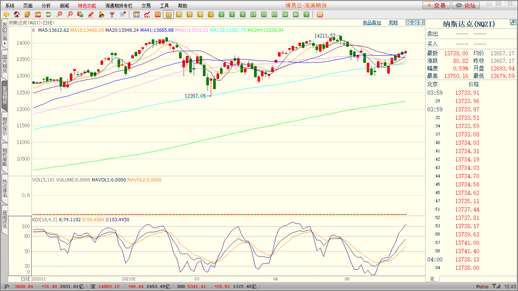This screenshot has height=291, width=518.
Task: Select the quarterly 季 period button
Action: click(x=200, y=14)
